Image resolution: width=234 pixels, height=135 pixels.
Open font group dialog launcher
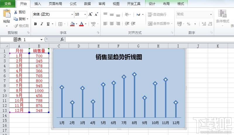(98, 32)
